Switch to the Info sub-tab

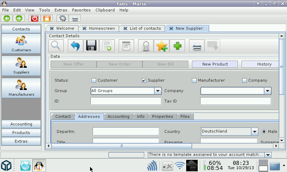point(141,116)
